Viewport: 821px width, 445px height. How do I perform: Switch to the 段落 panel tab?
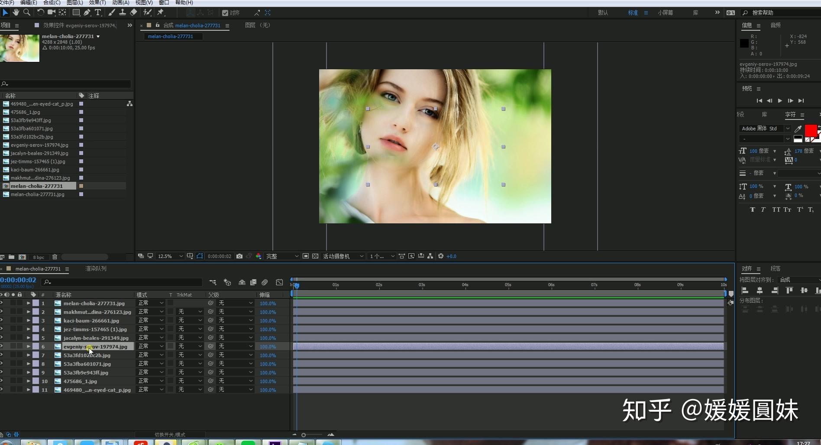pyautogui.click(x=776, y=268)
